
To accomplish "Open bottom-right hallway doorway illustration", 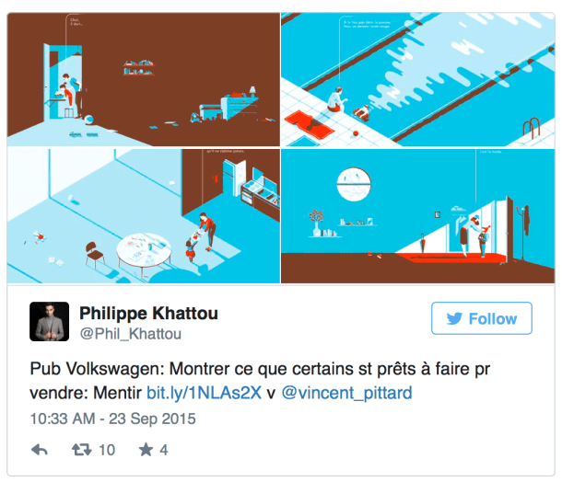I will (x=418, y=216).
